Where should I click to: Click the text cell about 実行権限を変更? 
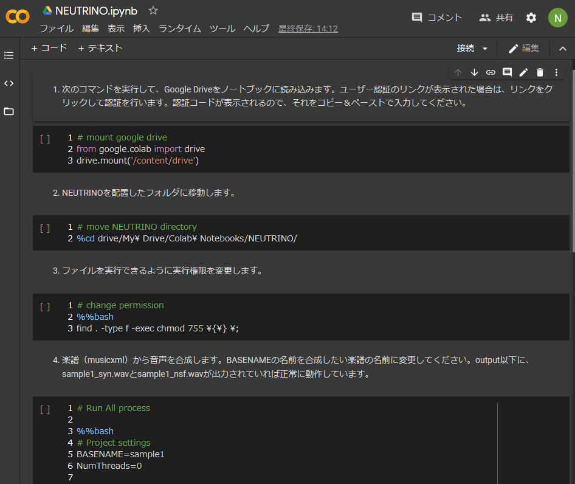coord(301,271)
